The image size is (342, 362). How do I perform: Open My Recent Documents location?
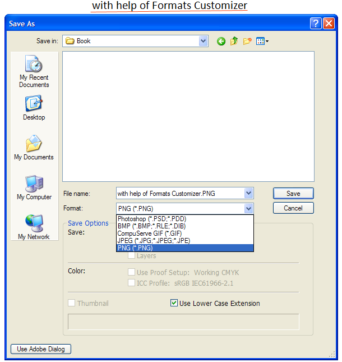[34, 71]
